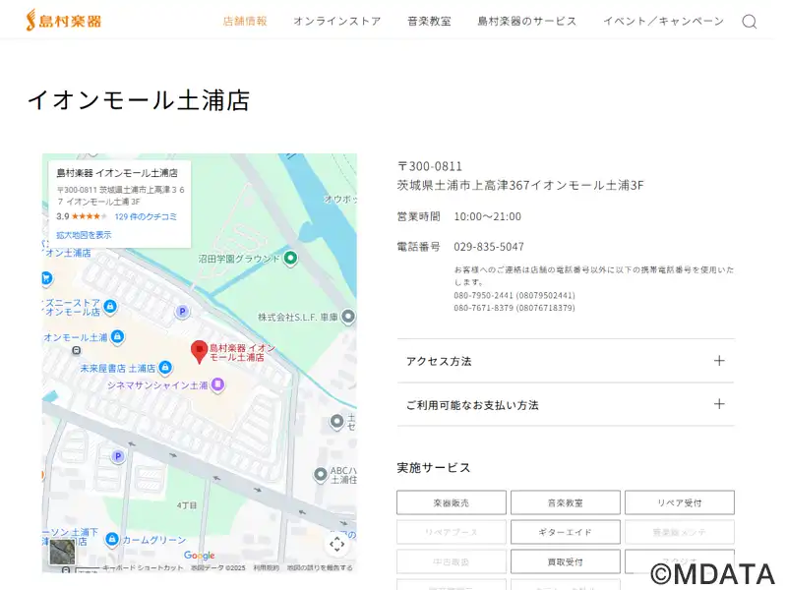Screen dimensions: 787x590
Task: Click the map camera controls icon
Action: tap(336, 544)
